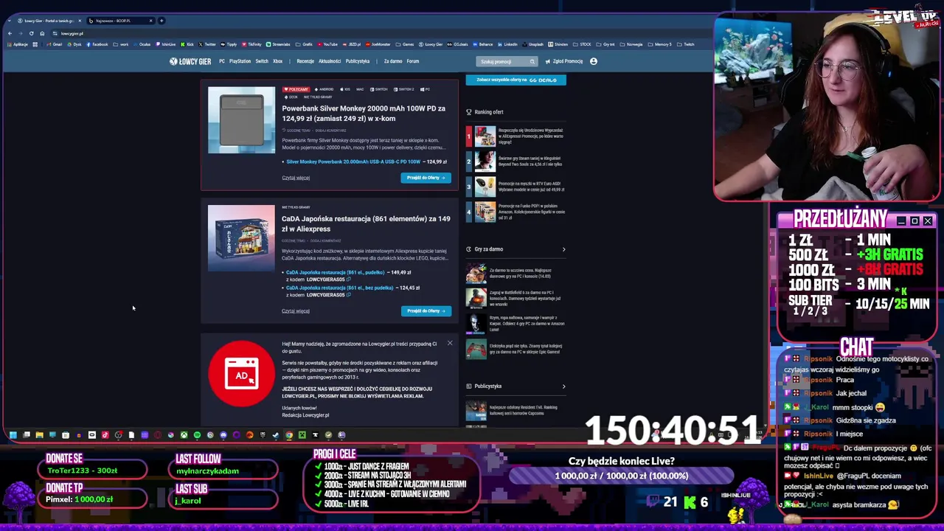Open the LinkedIn bookmark
The image size is (944, 531).
coord(507,44)
